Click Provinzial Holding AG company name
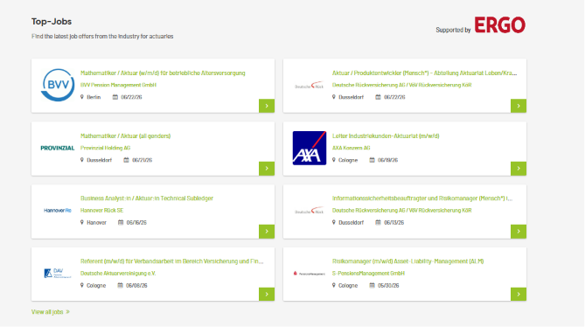 [x=105, y=148]
